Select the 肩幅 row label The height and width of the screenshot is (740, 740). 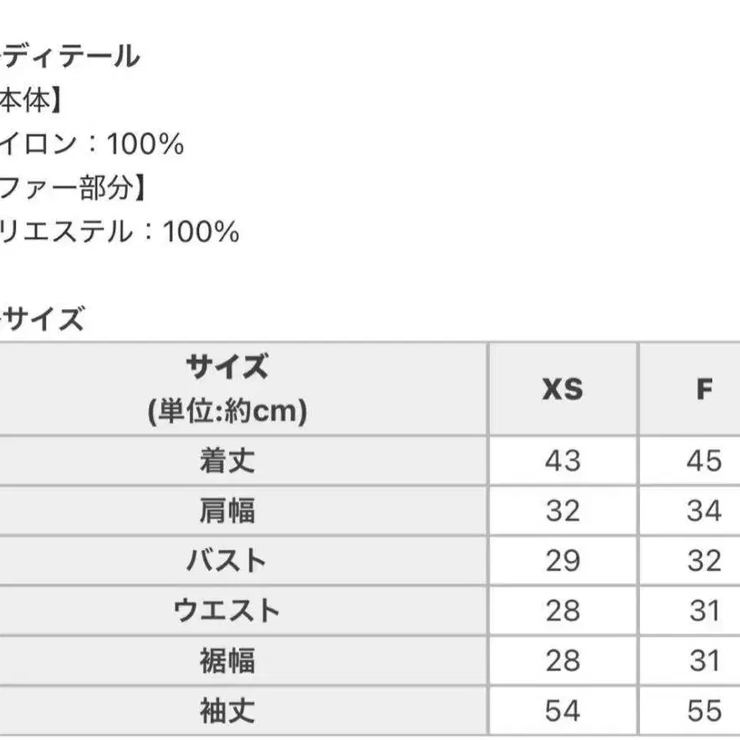click(x=228, y=511)
